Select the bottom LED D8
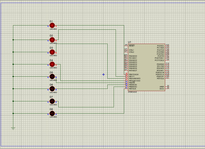The height and width of the screenshot is (149, 205). (x=52, y=113)
